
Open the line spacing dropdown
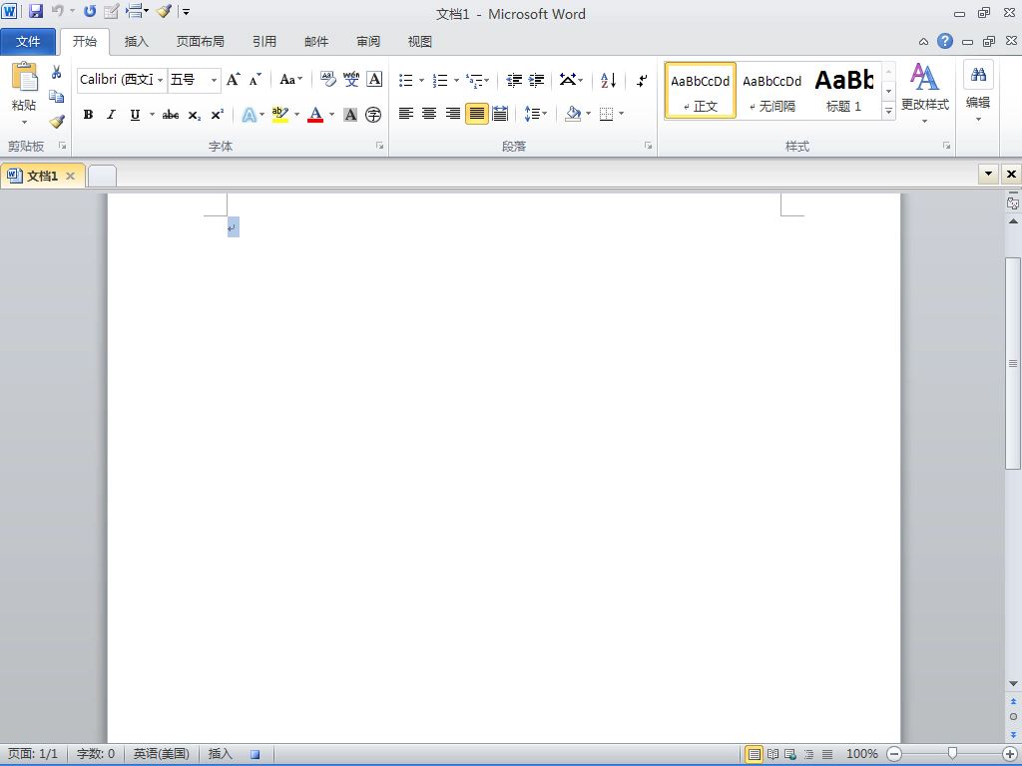click(x=536, y=114)
